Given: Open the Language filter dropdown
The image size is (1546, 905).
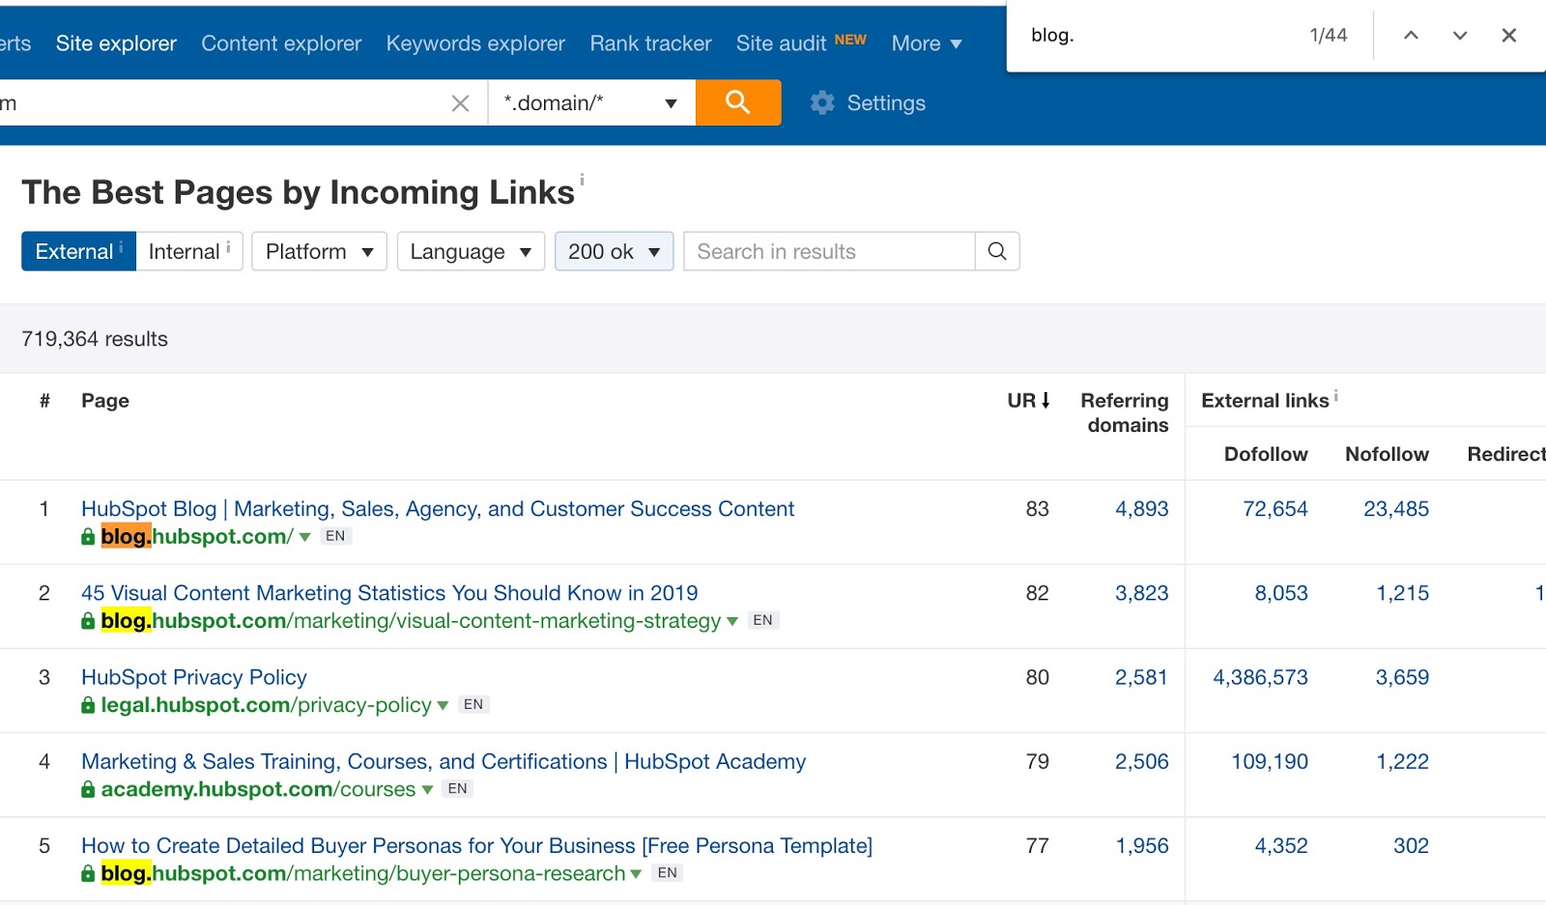Looking at the screenshot, I should pos(471,251).
